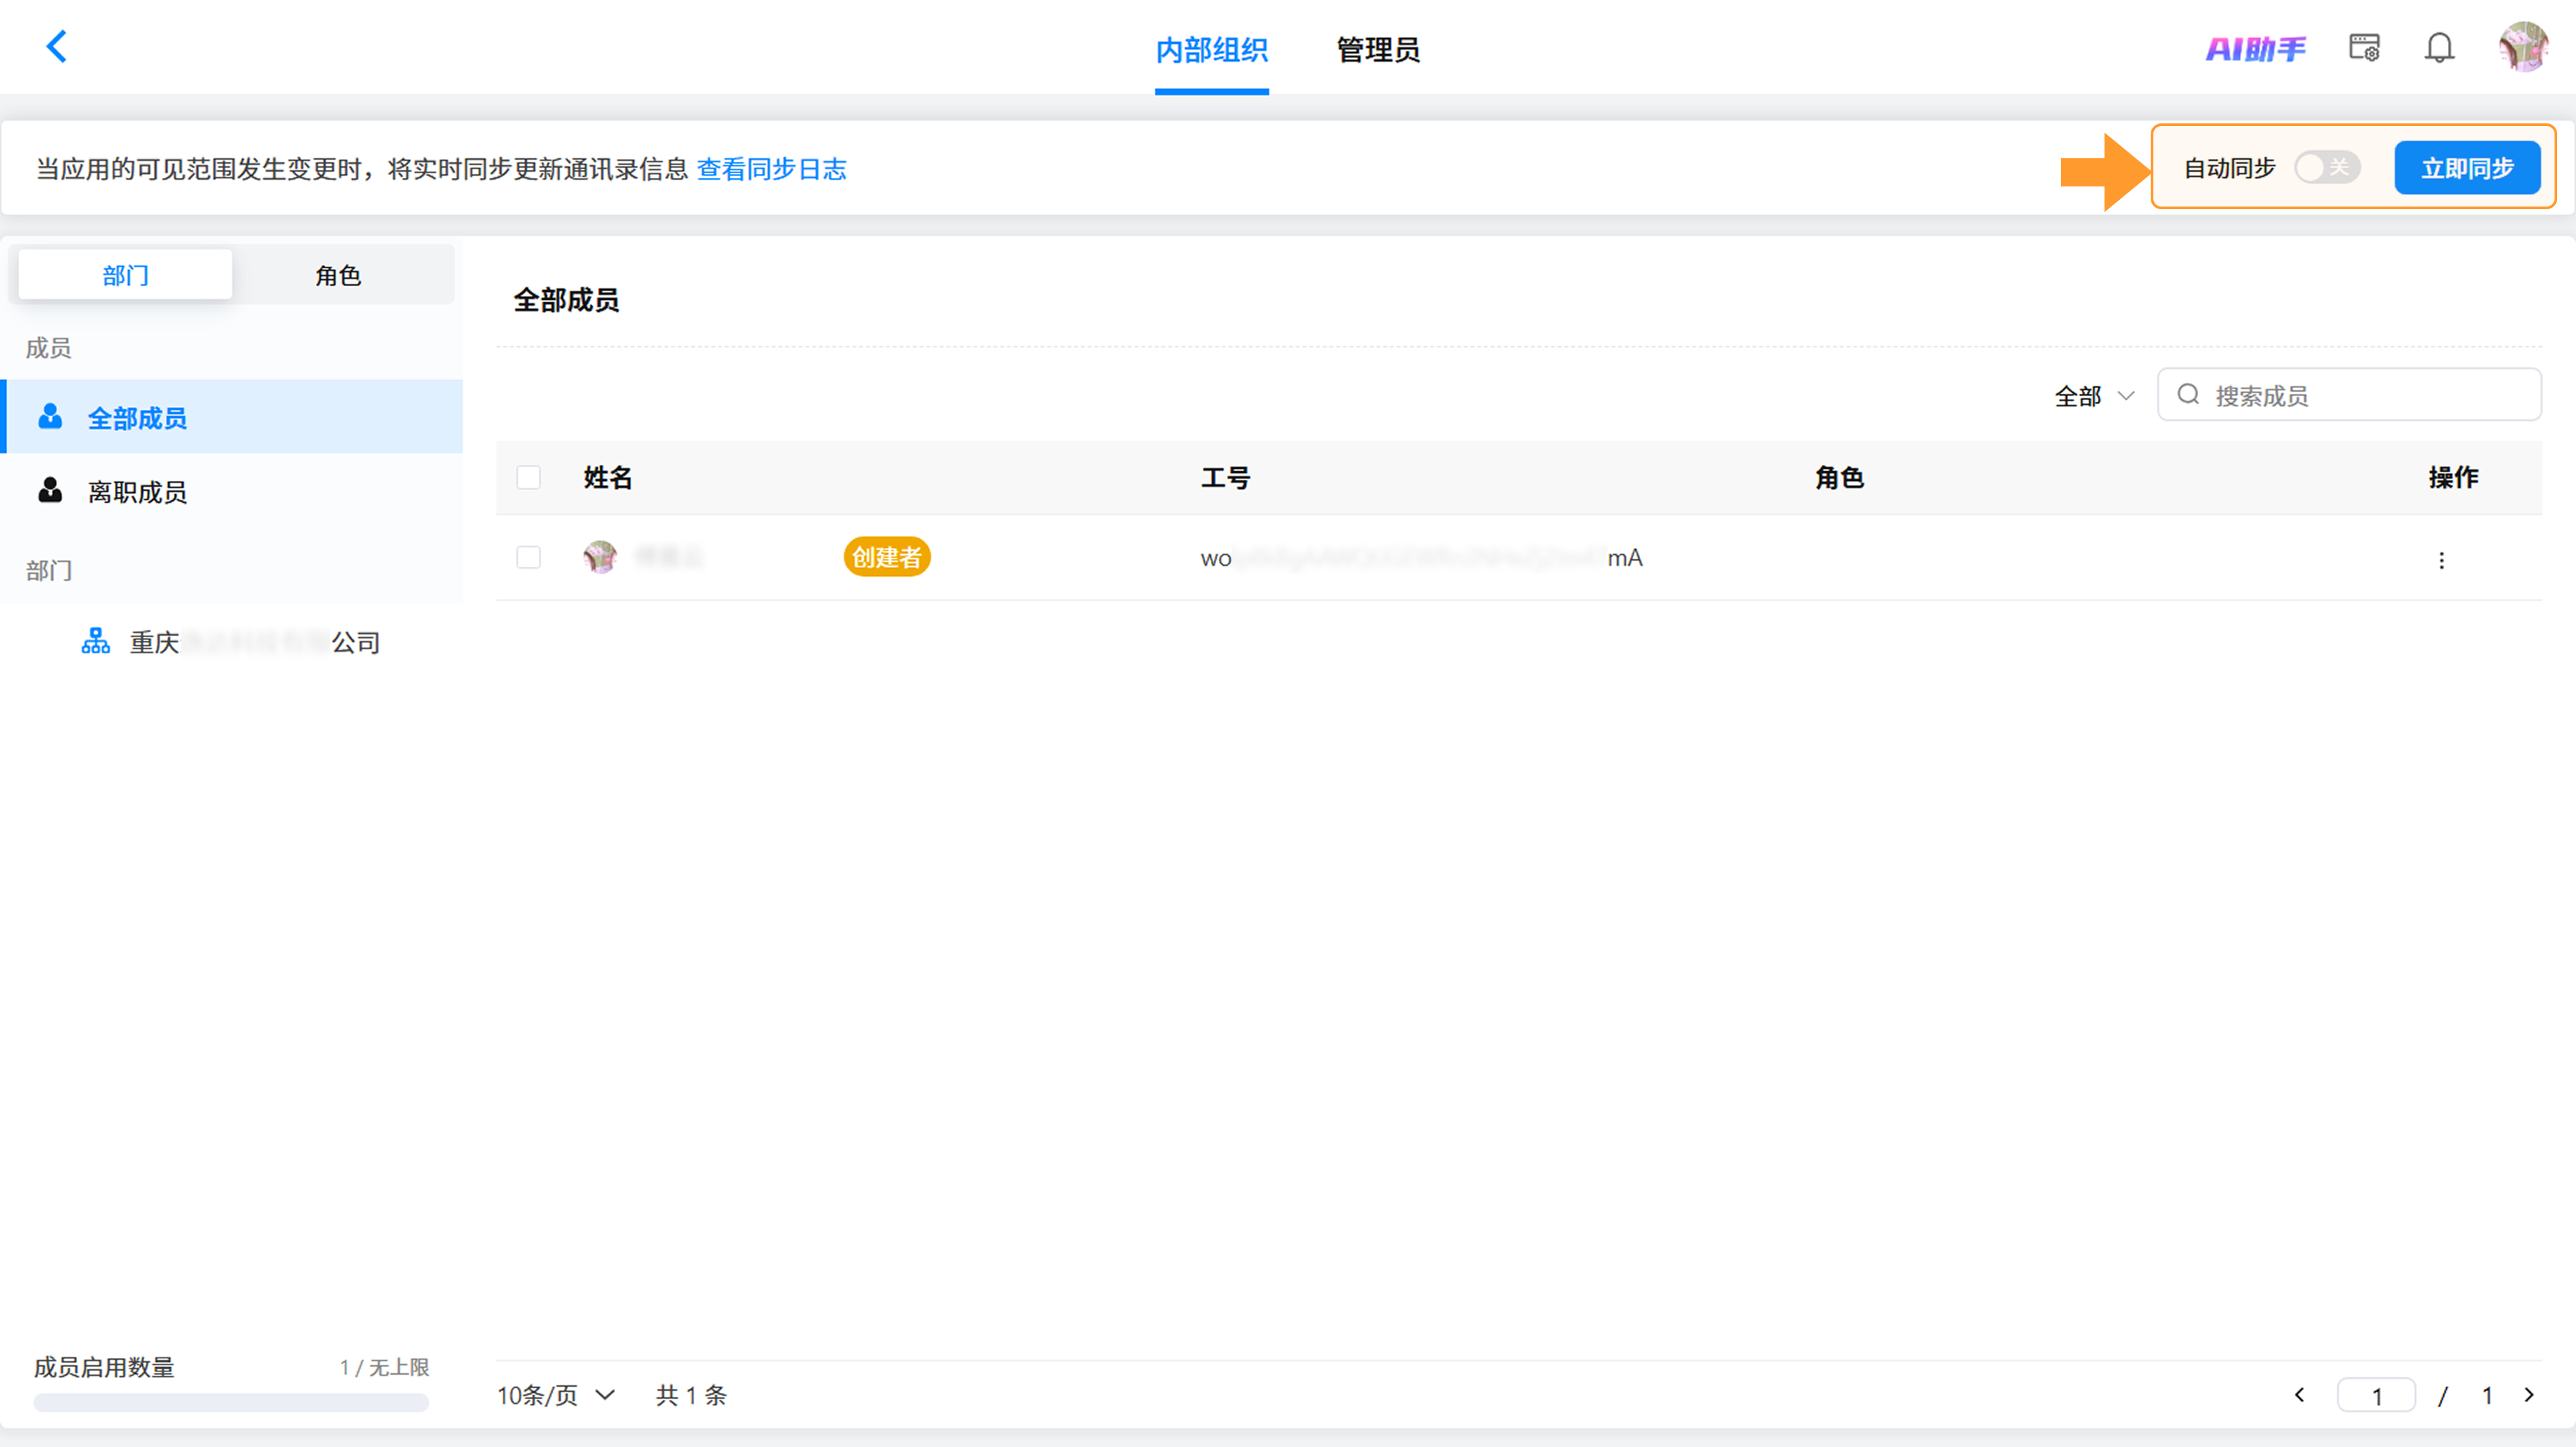Click the 姓名 column header
The width and height of the screenshot is (2576, 1447).
pyautogui.click(x=607, y=477)
